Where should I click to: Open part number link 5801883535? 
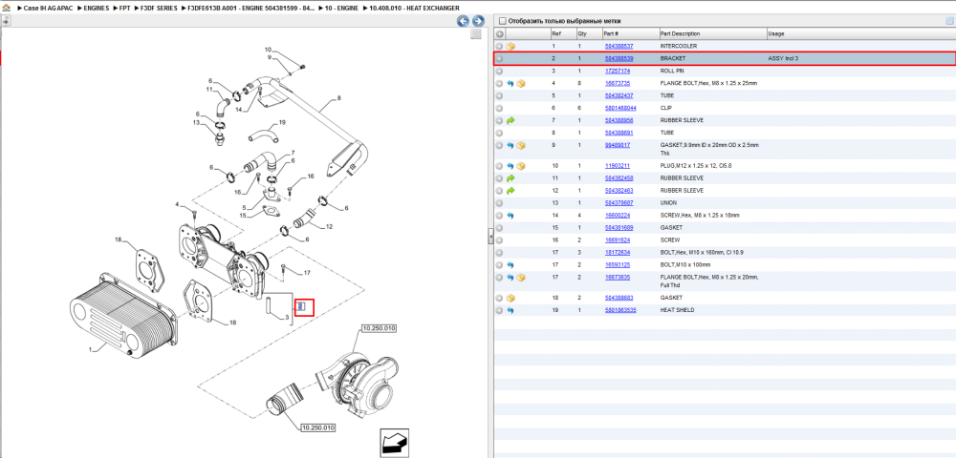(x=620, y=310)
